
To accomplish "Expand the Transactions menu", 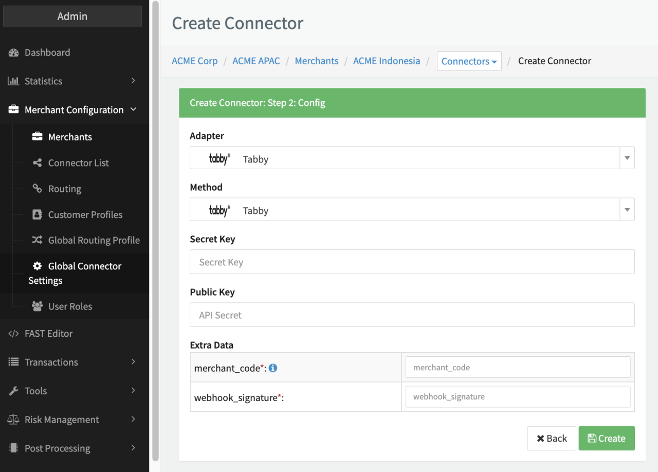I will 72,362.
